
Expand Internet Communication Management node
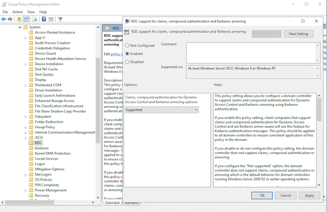(x=26, y=133)
